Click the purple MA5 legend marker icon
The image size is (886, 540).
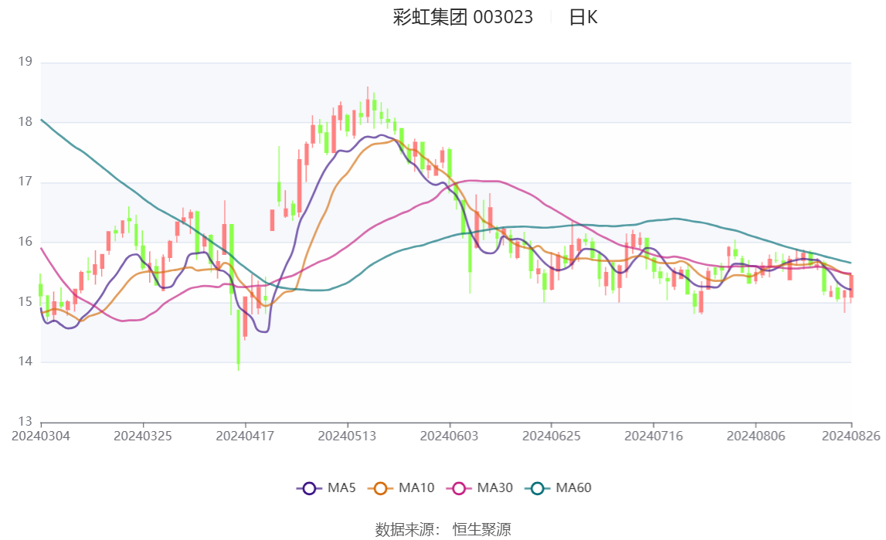point(309,488)
